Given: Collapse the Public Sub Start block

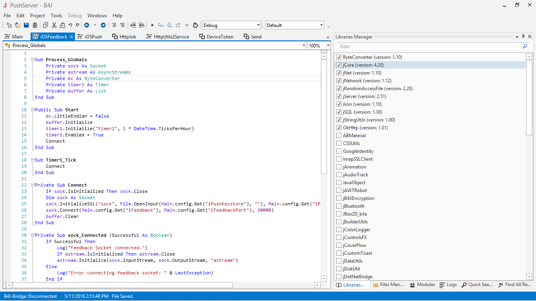Looking at the screenshot, I should point(33,110).
